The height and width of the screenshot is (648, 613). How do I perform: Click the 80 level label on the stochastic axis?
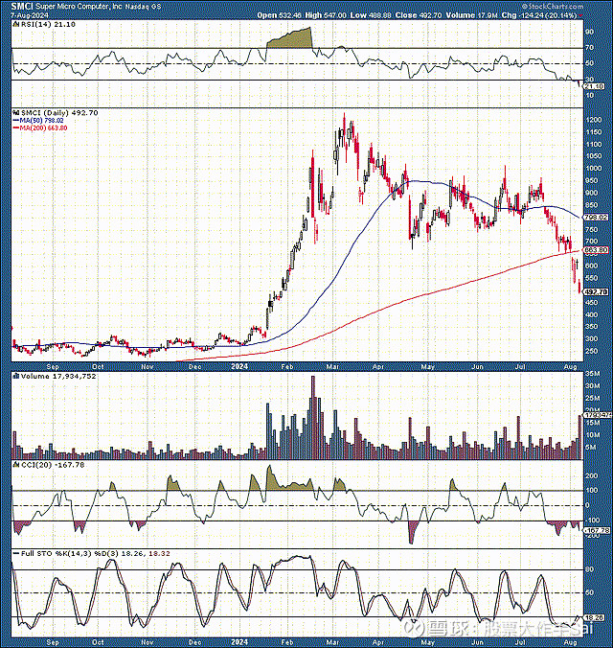589,569
